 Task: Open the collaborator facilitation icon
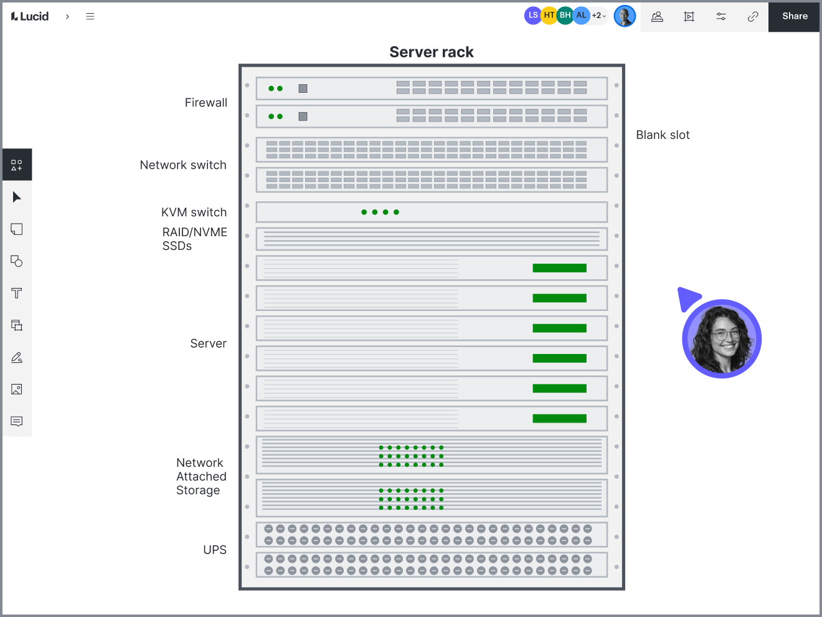pos(657,17)
